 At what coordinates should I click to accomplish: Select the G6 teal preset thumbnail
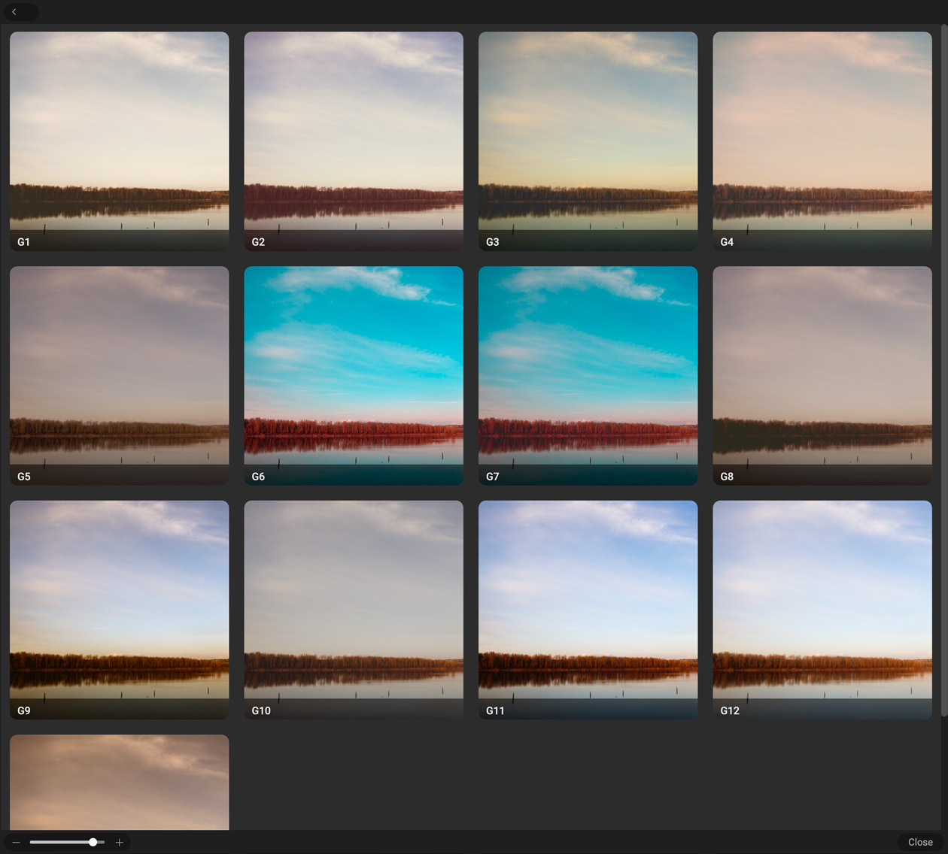pyautogui.click(x=354, y=376)
